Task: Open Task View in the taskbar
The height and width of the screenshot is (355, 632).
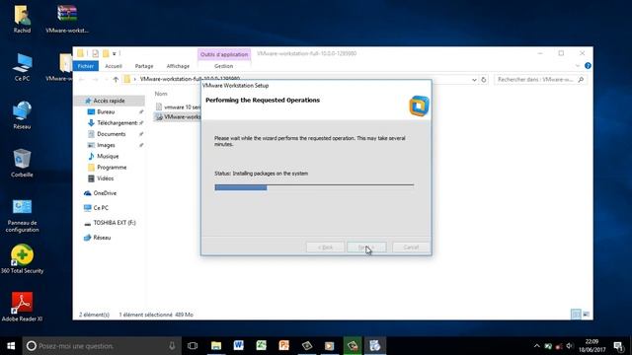Action: click(193, 346)
